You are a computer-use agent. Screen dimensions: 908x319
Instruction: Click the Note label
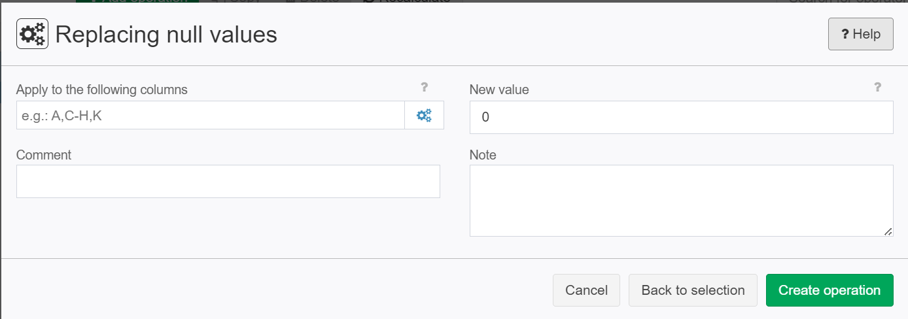pyautogui.click(x=483, y=155)
